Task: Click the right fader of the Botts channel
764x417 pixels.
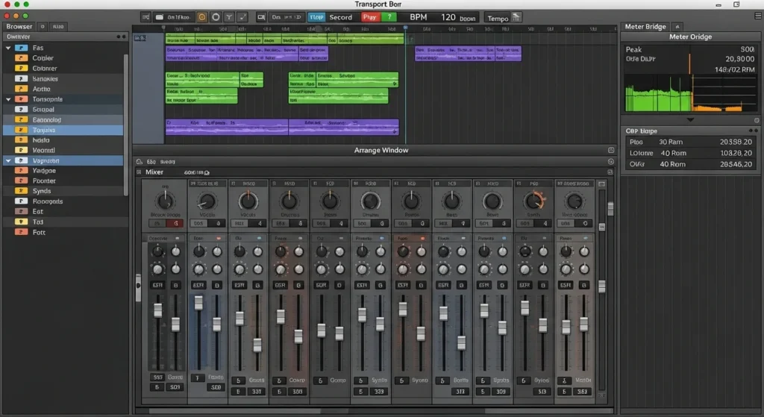Action: [461, 343]
